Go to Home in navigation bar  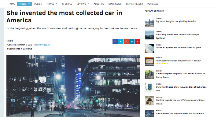[12, 4]
